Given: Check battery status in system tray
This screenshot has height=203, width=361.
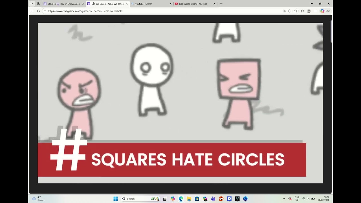Looking at the screenshot, I should 313,198.
